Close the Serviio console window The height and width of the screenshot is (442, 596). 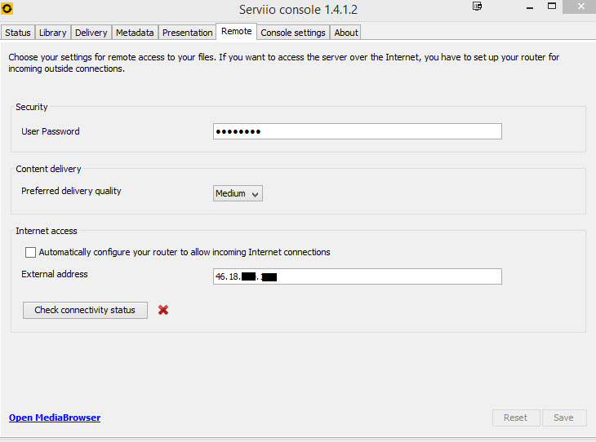(x=580, y=7)
